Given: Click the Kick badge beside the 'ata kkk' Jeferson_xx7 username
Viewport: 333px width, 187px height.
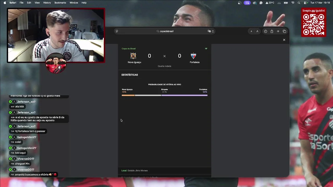Looking at the screenshot, I should pyautogui.click(x=10, y=102).
